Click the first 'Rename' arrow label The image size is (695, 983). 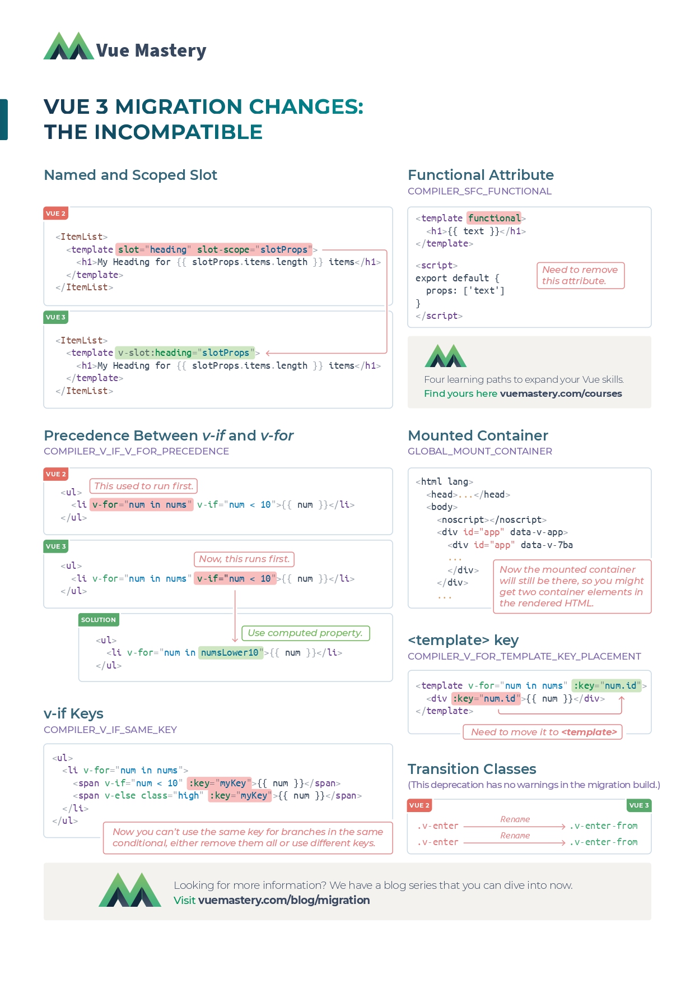[515, 819]
